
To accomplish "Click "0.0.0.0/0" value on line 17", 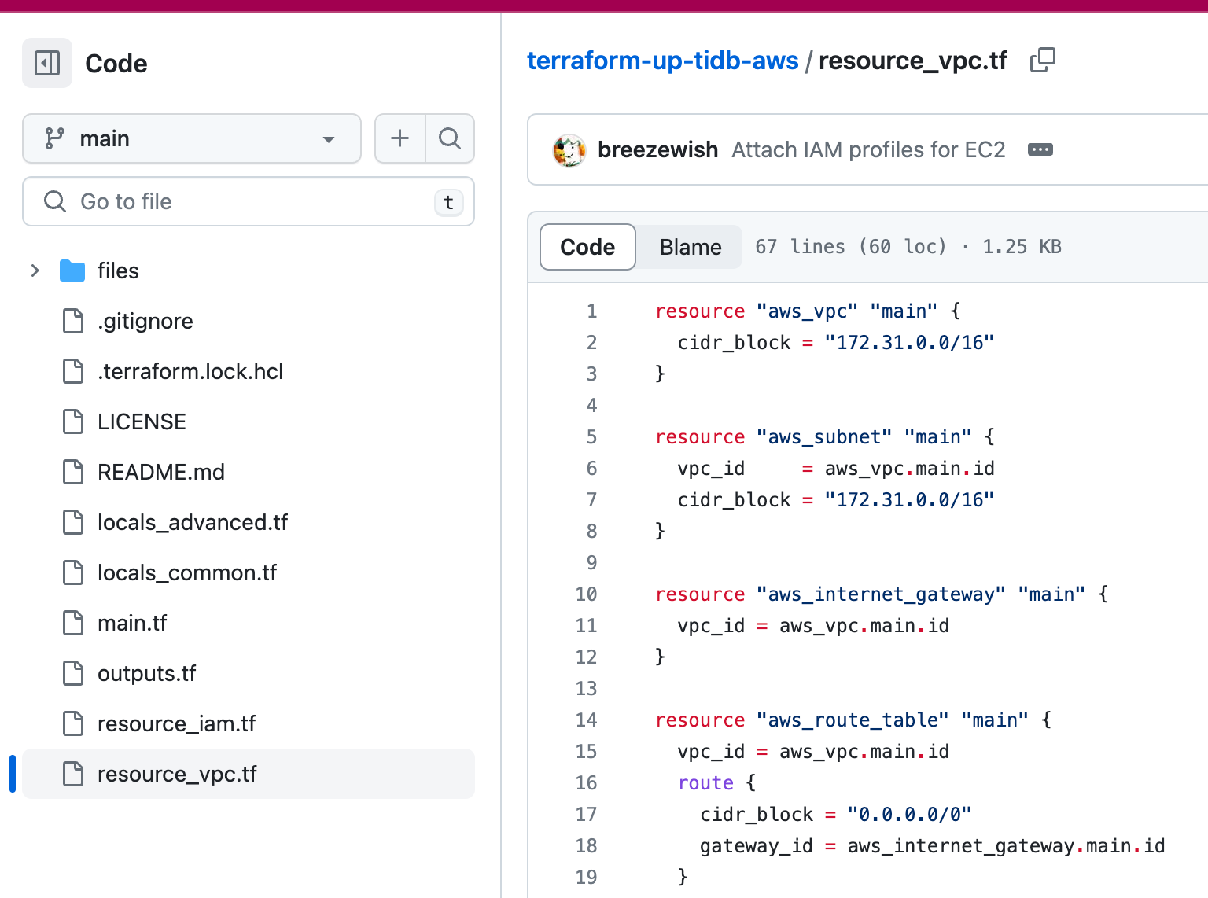I will 909,814.
